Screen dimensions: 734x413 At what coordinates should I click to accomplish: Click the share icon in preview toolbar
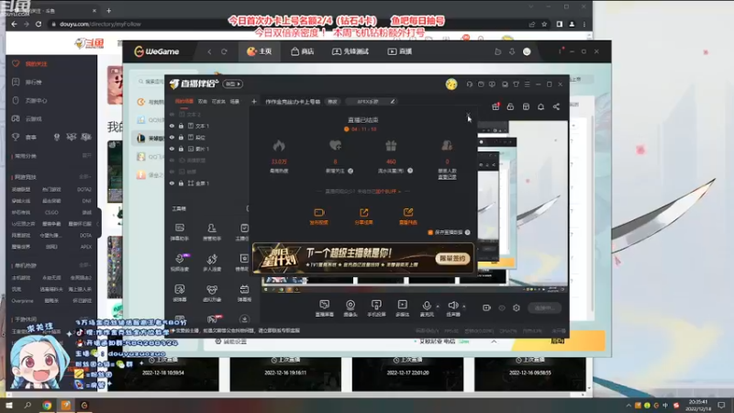coord(556,106)
